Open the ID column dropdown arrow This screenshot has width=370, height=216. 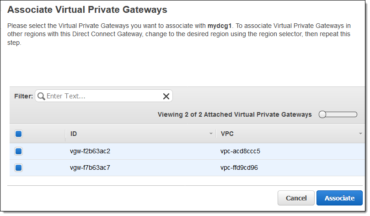(211, 134)
